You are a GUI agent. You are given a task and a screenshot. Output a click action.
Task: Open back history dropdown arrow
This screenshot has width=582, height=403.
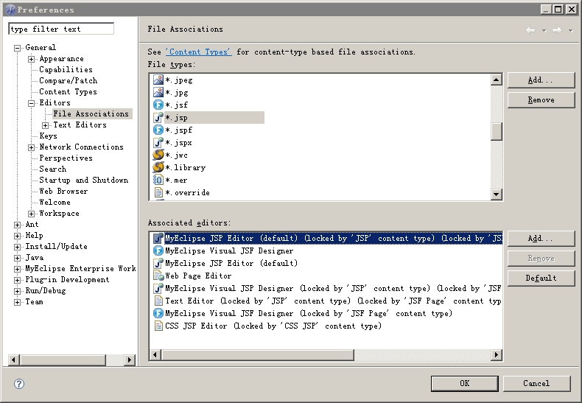coord(544,30)
